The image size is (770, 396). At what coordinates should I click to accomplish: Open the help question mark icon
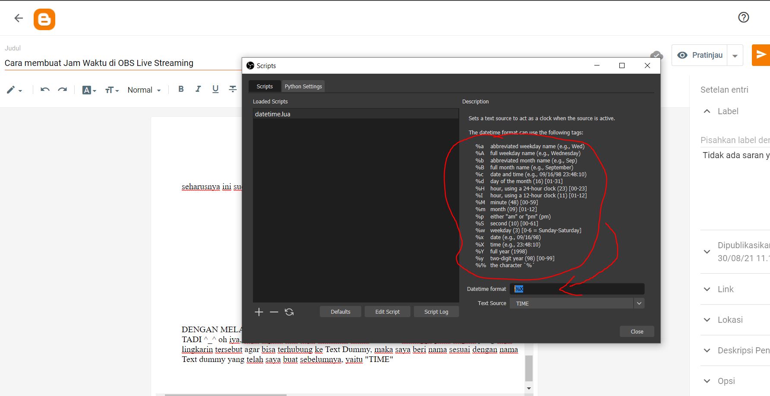[743, 17]
